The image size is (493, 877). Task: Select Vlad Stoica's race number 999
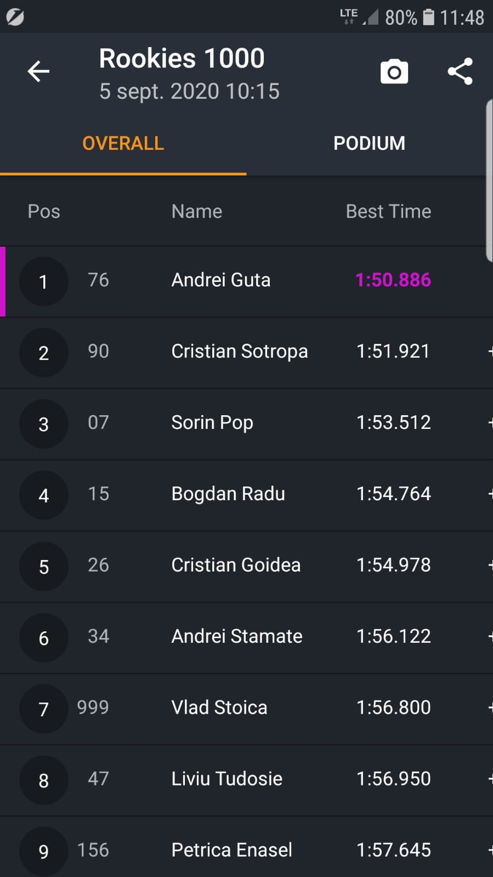point(93,708)
